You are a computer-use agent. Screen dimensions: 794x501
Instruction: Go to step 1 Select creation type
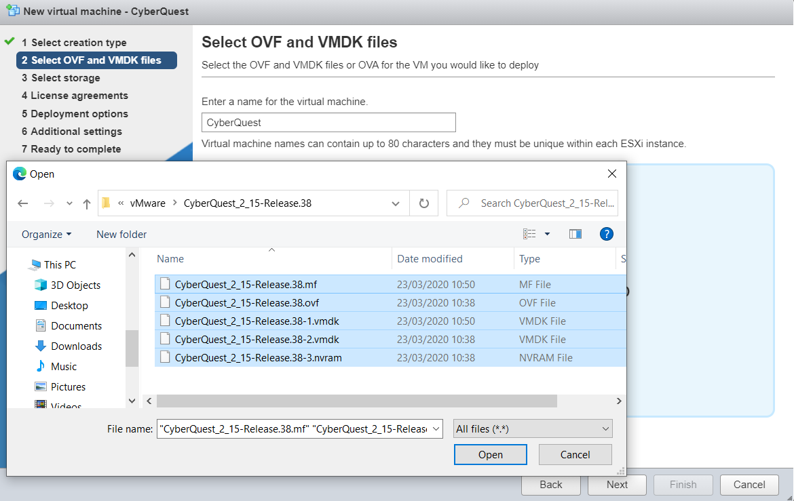click(x=73, y=43)
